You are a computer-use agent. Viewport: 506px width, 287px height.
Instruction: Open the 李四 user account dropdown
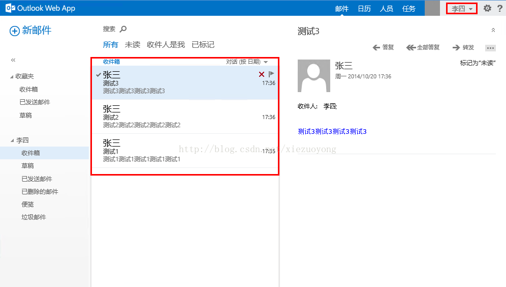tap(462, 9)
